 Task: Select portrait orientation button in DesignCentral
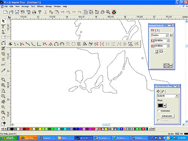click(x=156, y=51)
